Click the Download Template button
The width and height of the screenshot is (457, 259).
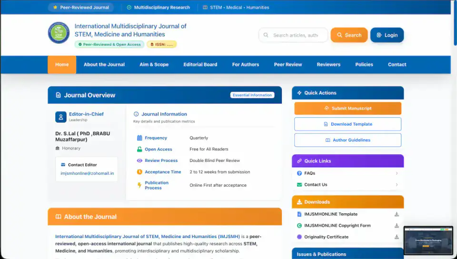click(x=348, y=124)
